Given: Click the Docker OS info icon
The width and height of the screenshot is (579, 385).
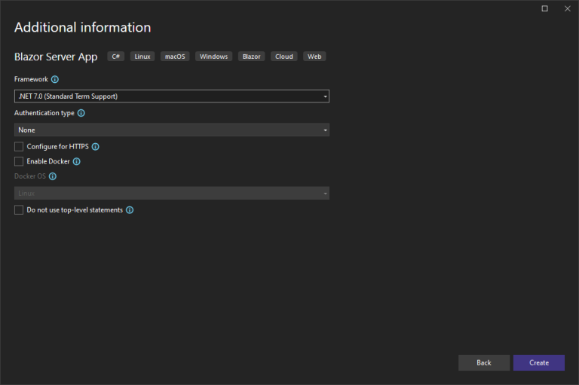Looking at the screenshot, I should pyautogui.click(x=53, y=176).
